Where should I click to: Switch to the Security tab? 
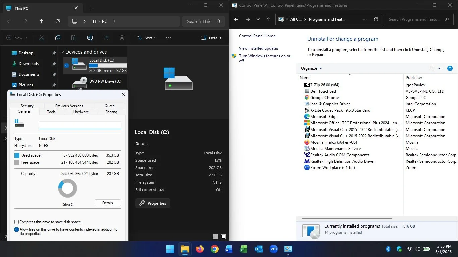(27, 106)
